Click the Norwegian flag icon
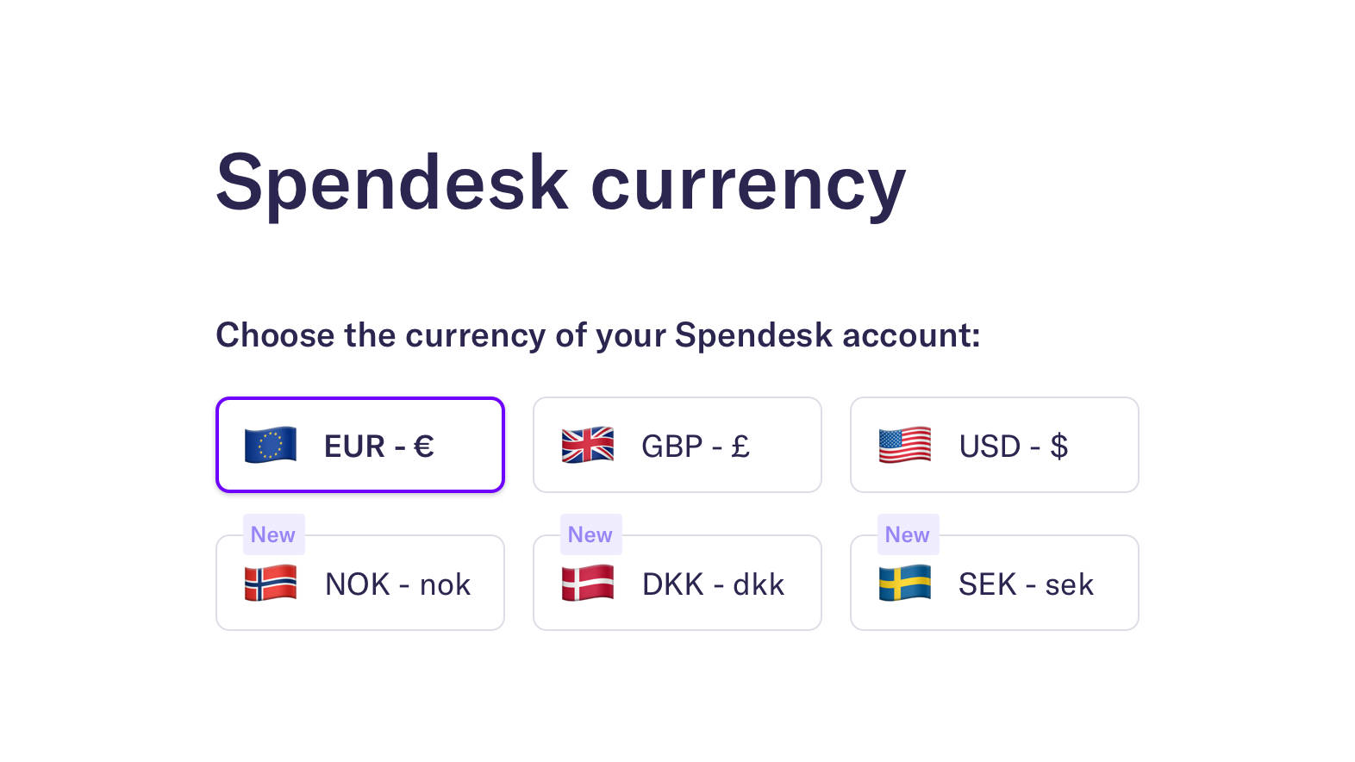Screen dimensions: 1355x762 (271, 584)
